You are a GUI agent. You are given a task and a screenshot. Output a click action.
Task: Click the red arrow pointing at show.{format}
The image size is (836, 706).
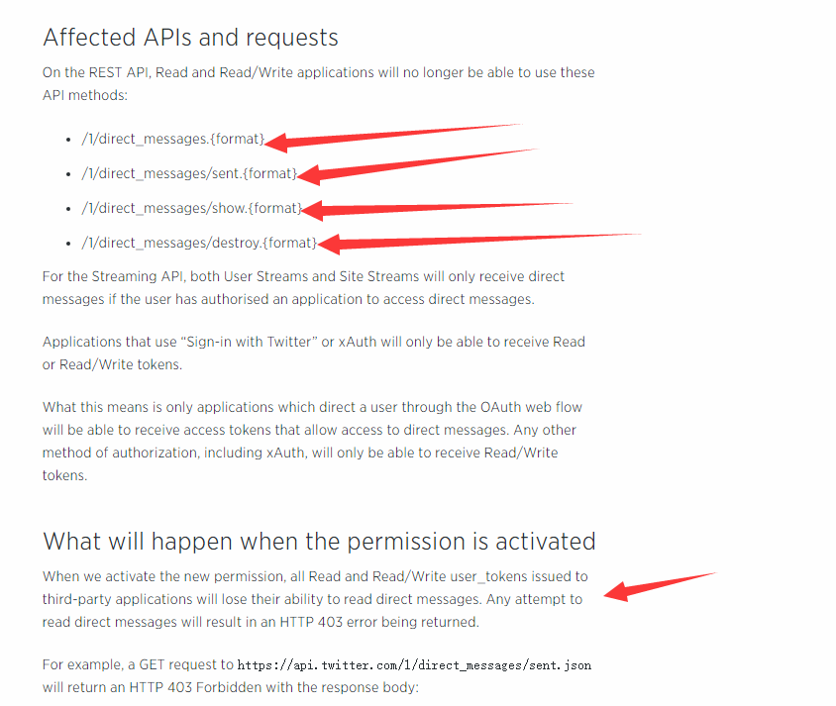(437, 210)
